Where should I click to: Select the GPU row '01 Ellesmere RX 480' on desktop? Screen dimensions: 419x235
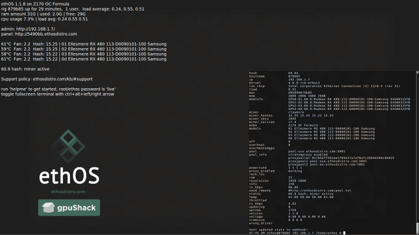(84, 44)
